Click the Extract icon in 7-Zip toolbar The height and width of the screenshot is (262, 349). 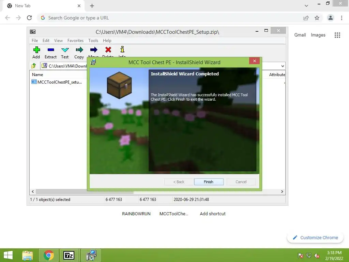tap(51, 50)
